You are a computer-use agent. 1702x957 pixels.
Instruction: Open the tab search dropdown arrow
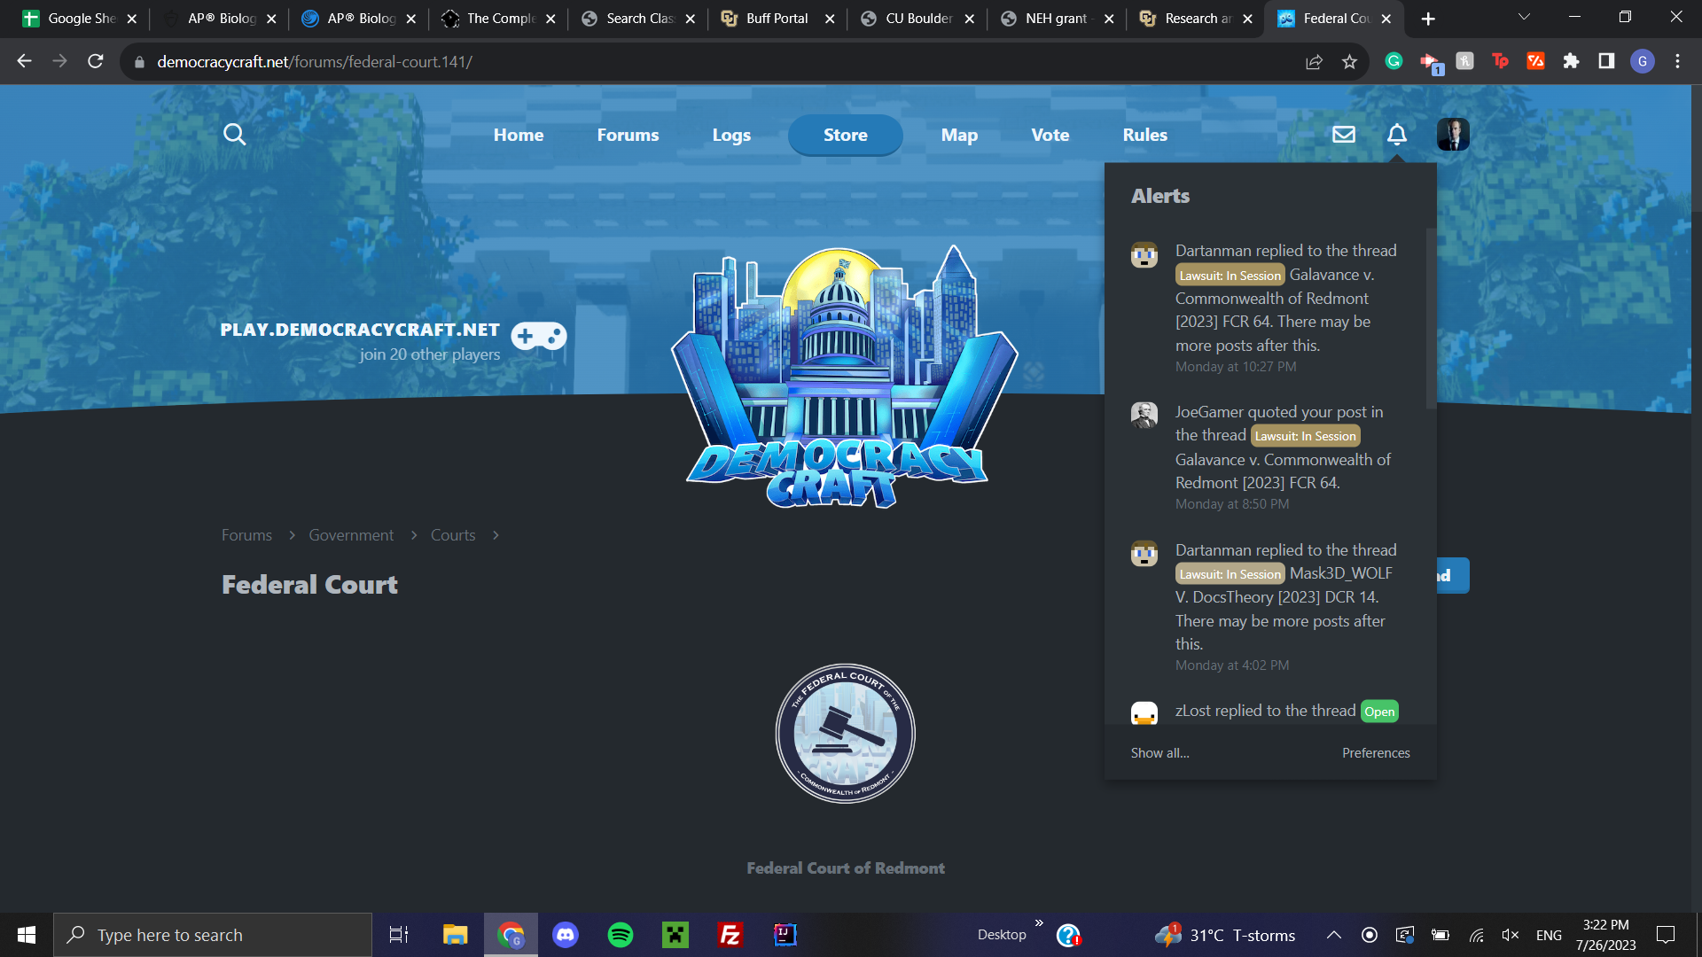[x=1524, y=18]
